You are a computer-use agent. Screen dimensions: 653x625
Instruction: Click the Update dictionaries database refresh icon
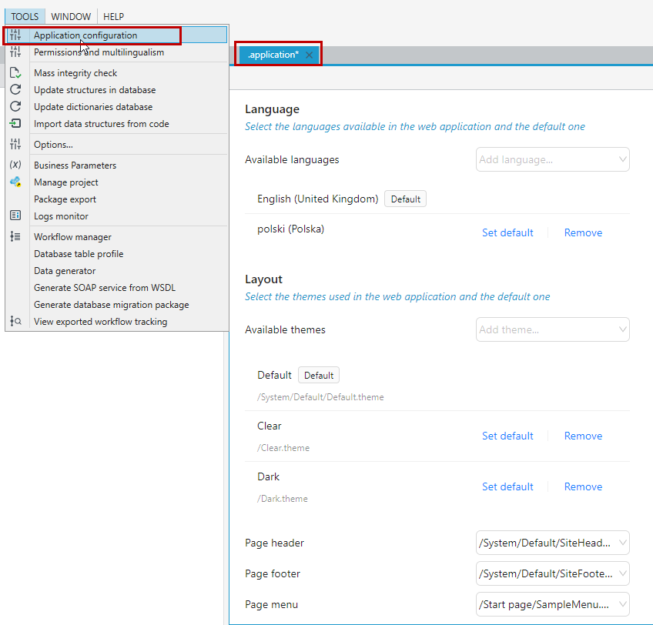(15, 106)
